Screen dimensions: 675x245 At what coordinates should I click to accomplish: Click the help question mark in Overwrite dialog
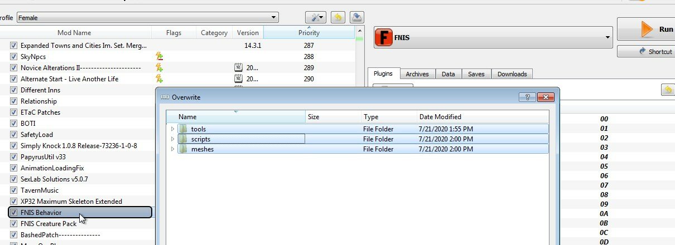pyautogui.click(x=527, y=97)
